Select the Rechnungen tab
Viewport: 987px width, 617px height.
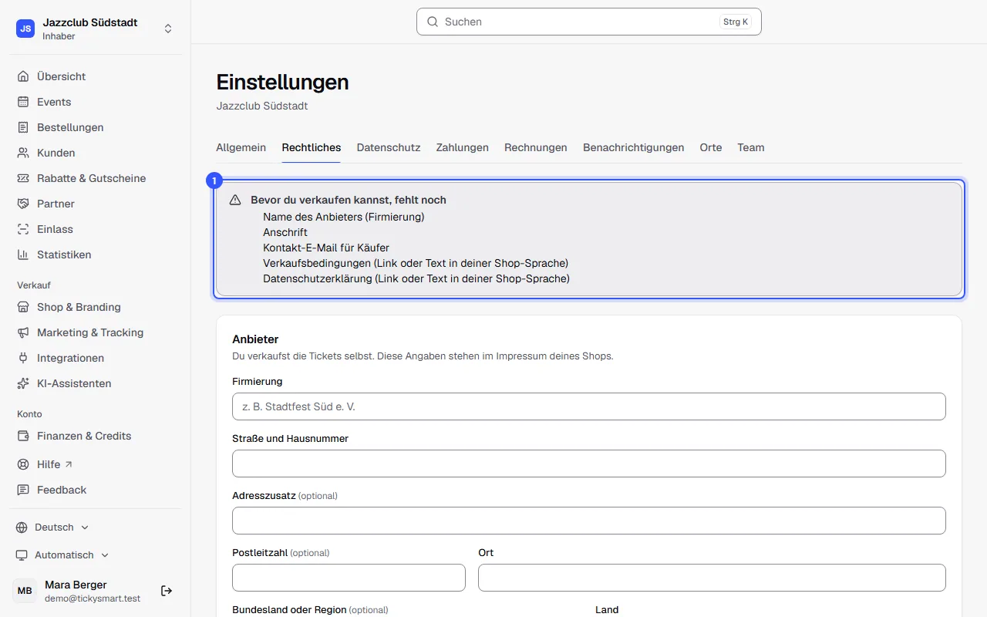(x=536, y=147)
